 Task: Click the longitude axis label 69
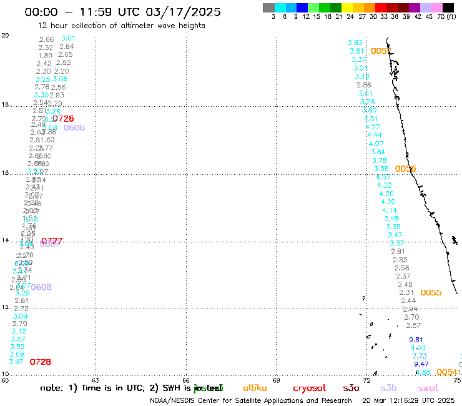(276, 380)
